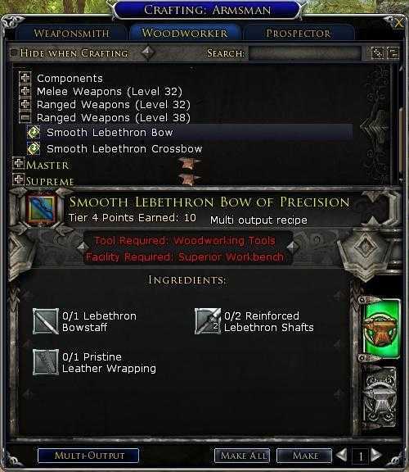The width and height of the screenshot is (409, 472).
Task: Click the Make All button
Action: point(242,456)
